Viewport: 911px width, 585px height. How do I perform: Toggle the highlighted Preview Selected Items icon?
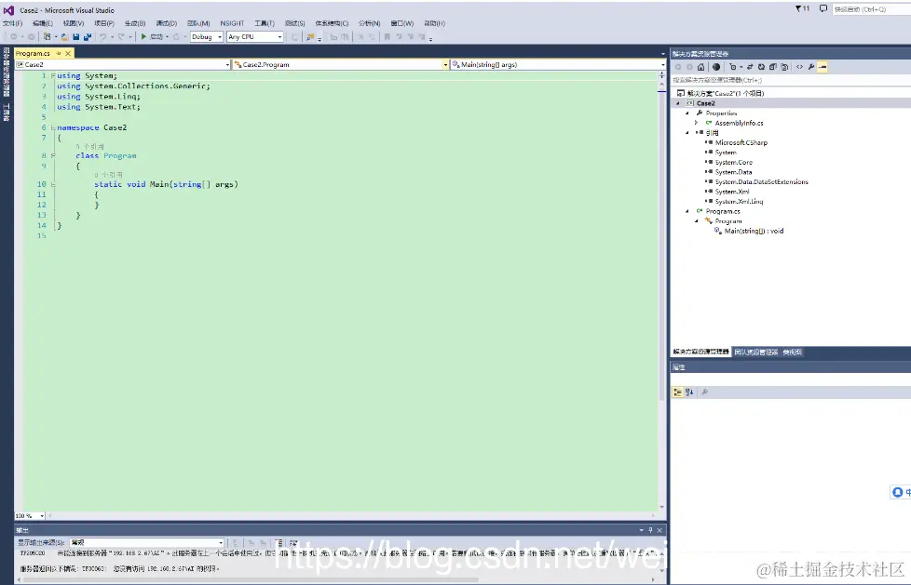point(823,67)
